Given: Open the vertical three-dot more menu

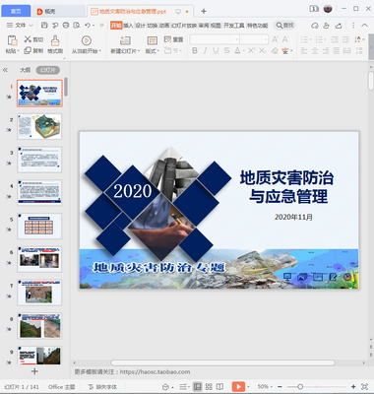Looking at the screenshot, I should tap(353, 26).
